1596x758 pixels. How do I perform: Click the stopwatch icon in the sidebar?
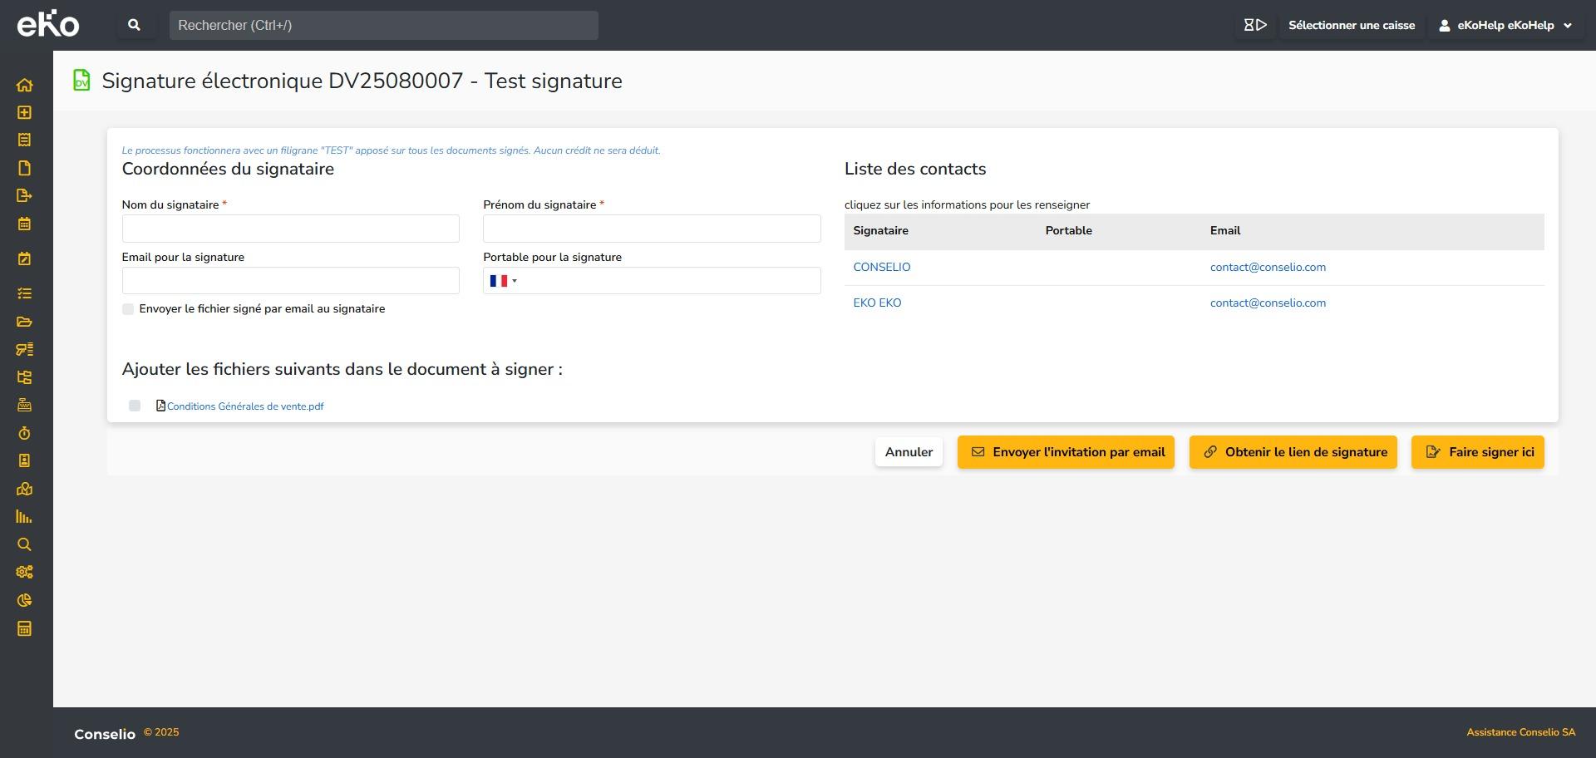24,433
